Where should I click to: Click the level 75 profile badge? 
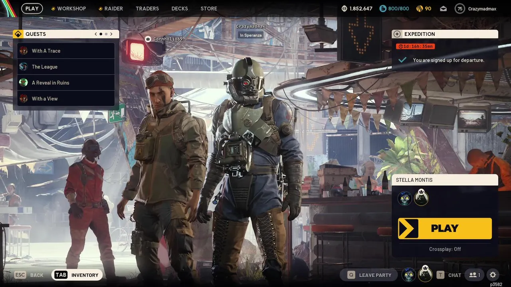coord(460,8)
